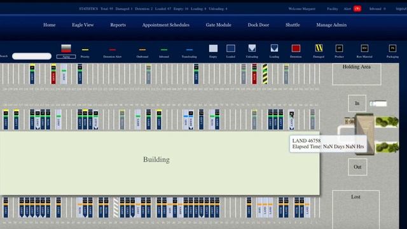Select the red detention trailer beside the damaged trailer

pyautogui.click(x=254, y=74)
